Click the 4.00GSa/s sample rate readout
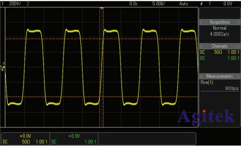This screenshot has height=146, width=241. point(220,34)
